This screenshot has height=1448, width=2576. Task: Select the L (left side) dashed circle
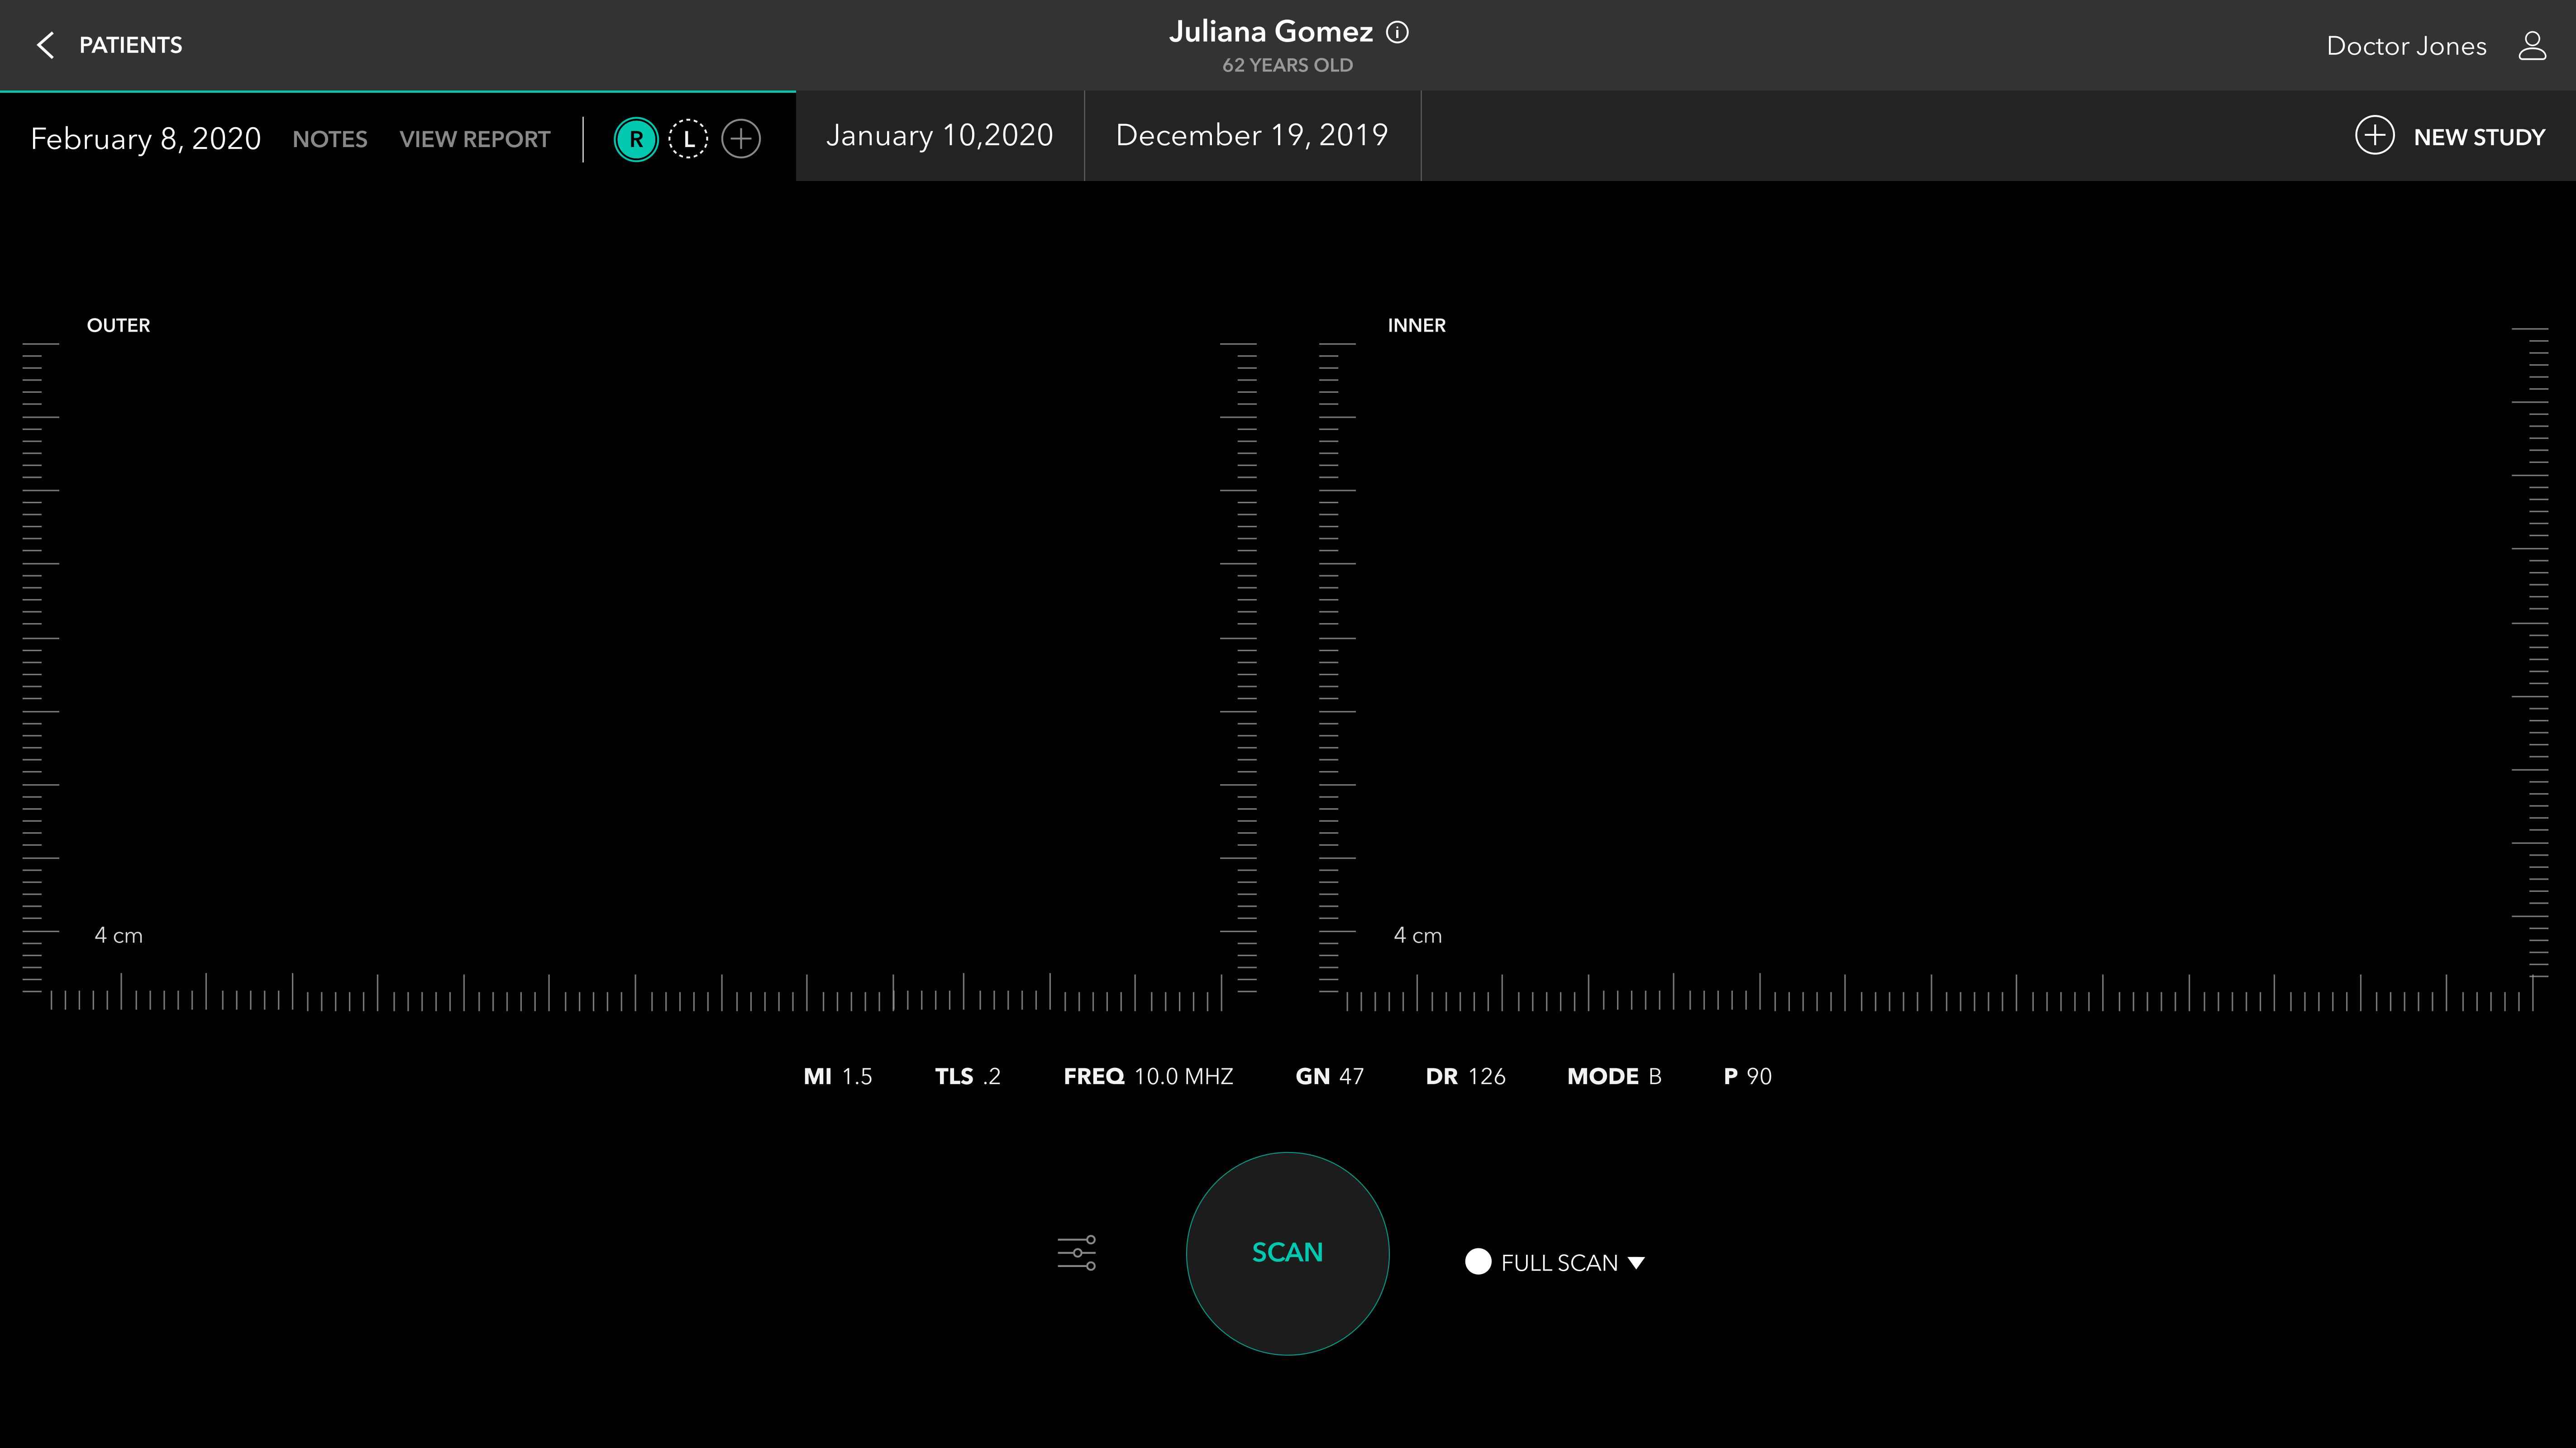(x=688, y=139)
